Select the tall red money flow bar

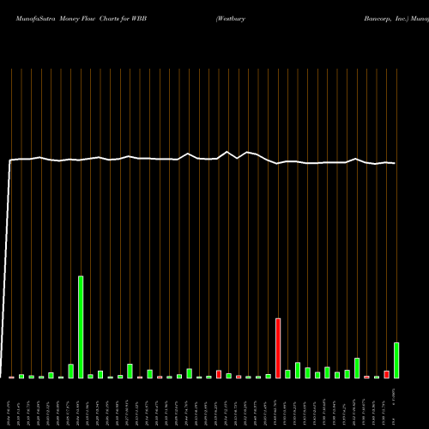pyautogui.click(x=278, y=348)
